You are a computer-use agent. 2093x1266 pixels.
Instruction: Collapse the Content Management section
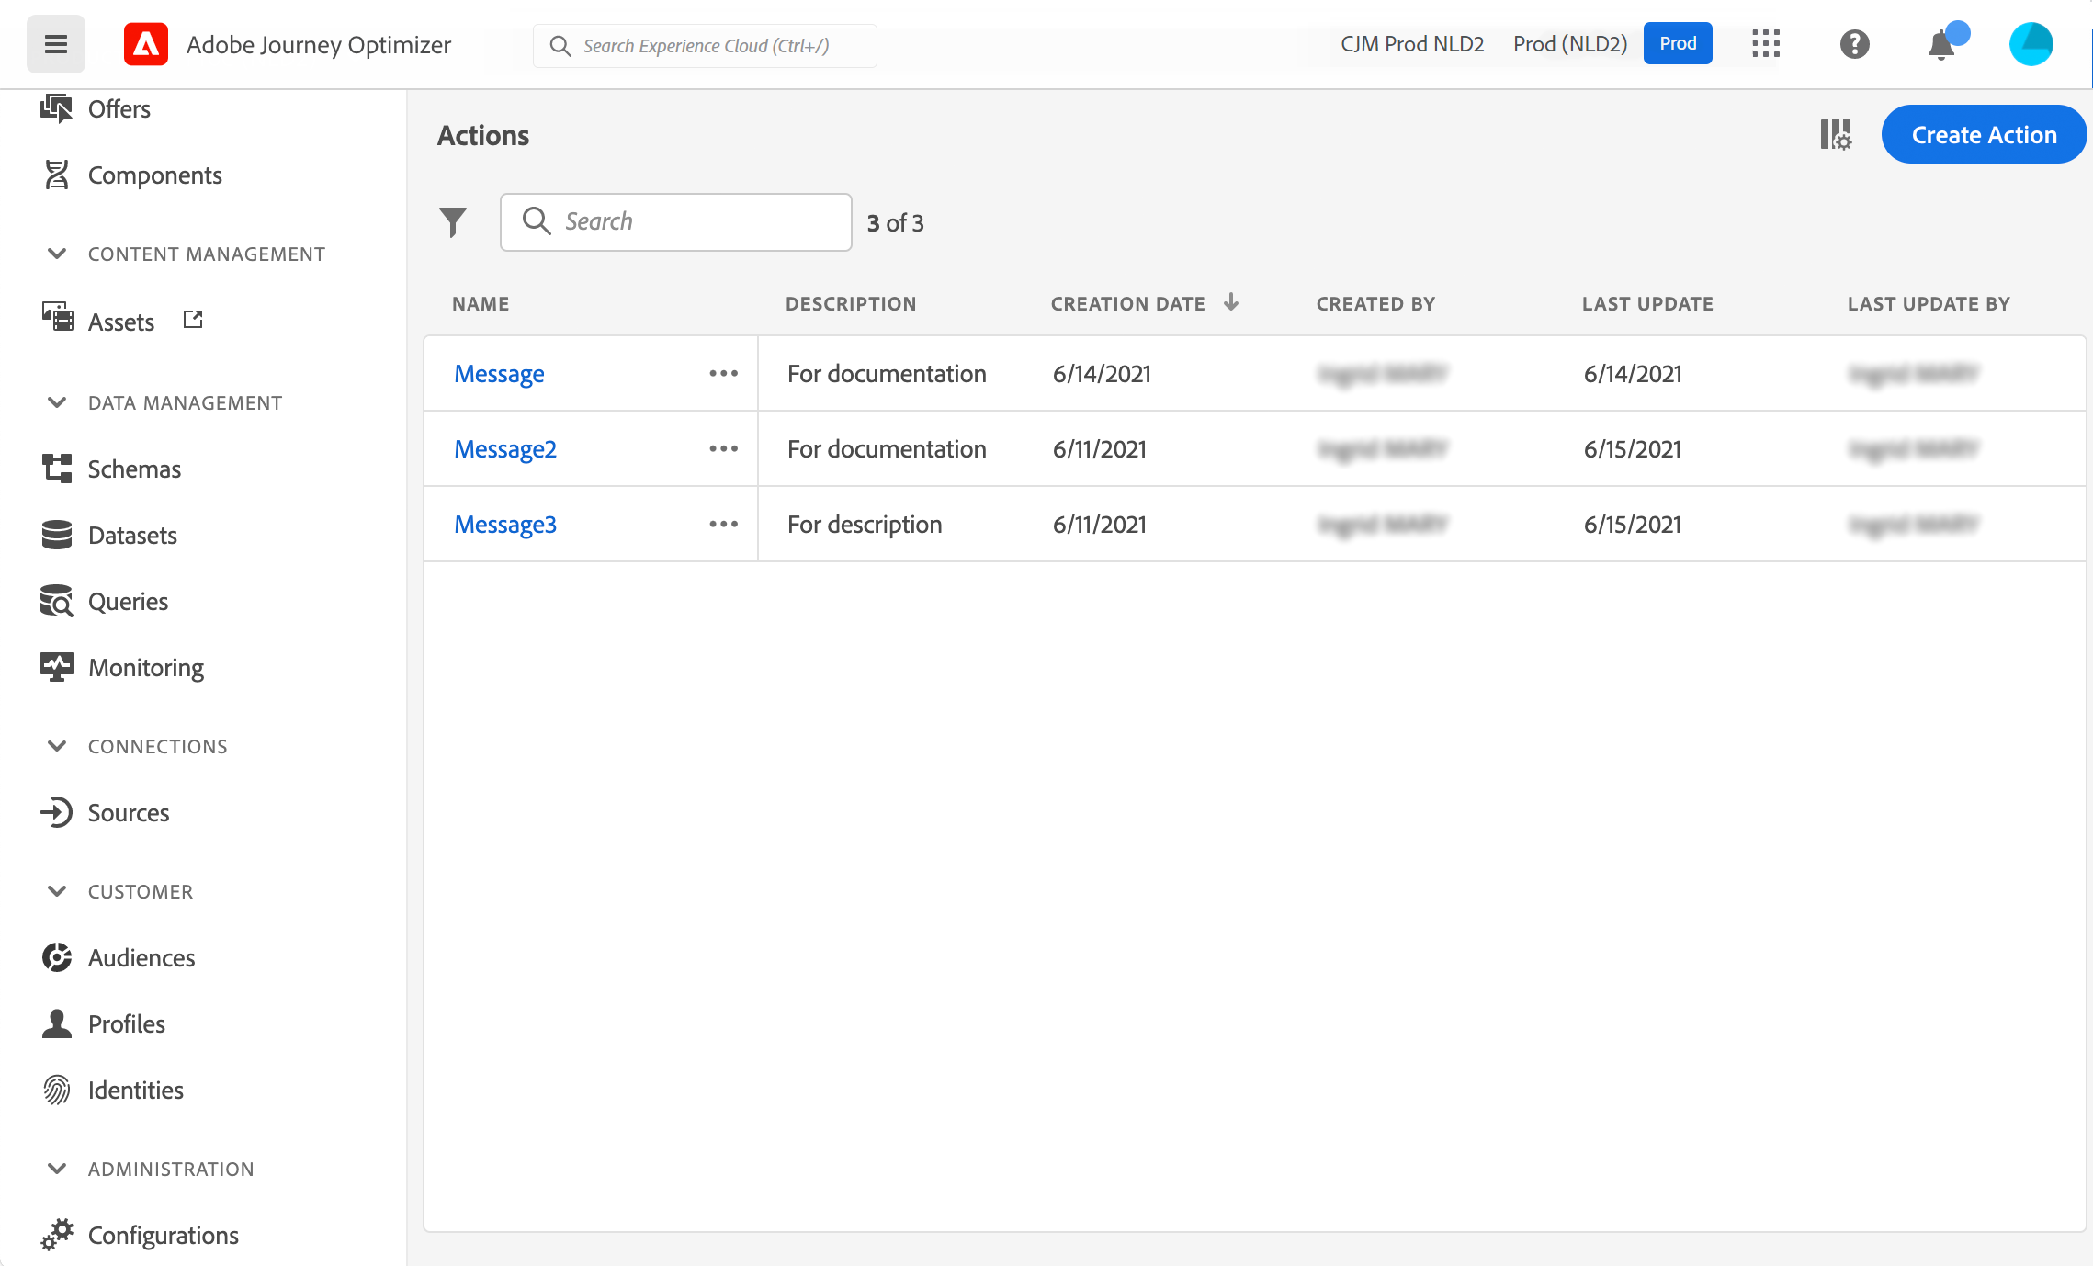tap(57, 254)
